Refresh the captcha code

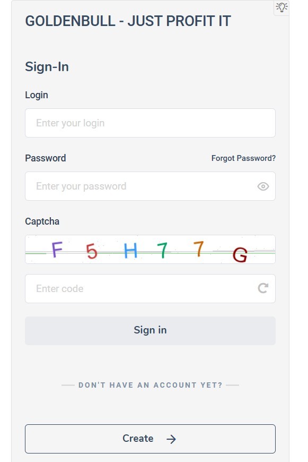click(x=263, y=288)
